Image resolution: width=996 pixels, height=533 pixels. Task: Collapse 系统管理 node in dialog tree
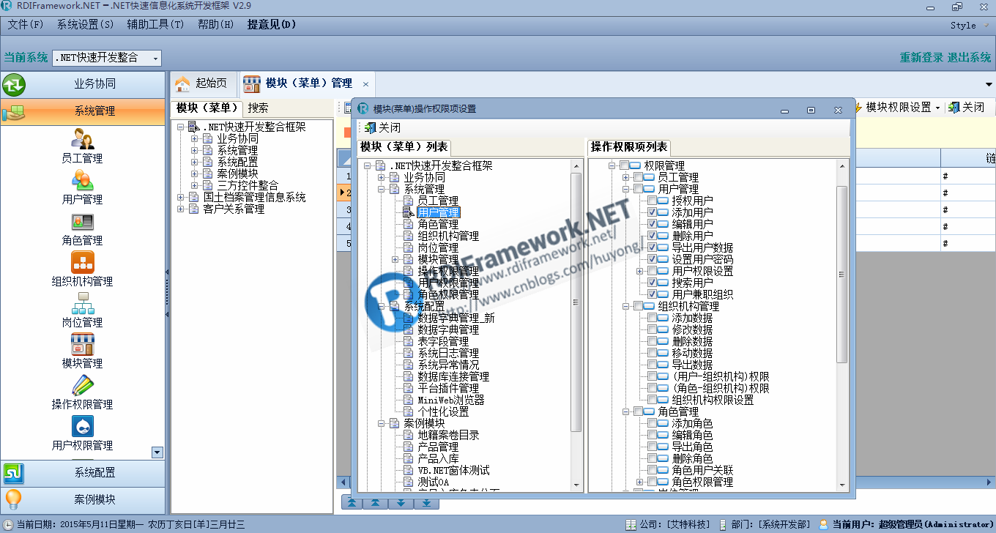point(381,190)
